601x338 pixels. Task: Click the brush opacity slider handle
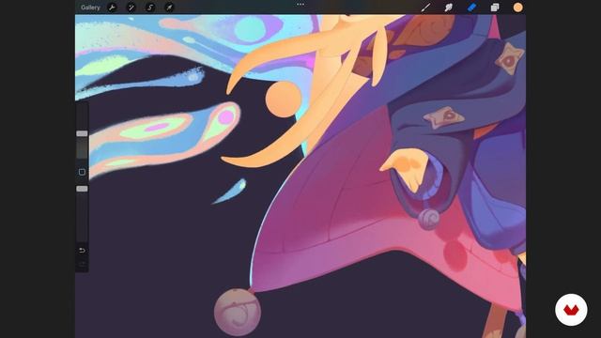pyautogui.click(x=82, y=189)
